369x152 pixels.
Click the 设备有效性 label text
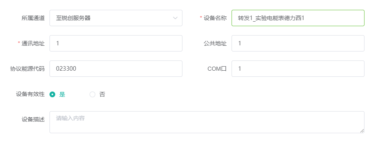(x=30, y=94)
